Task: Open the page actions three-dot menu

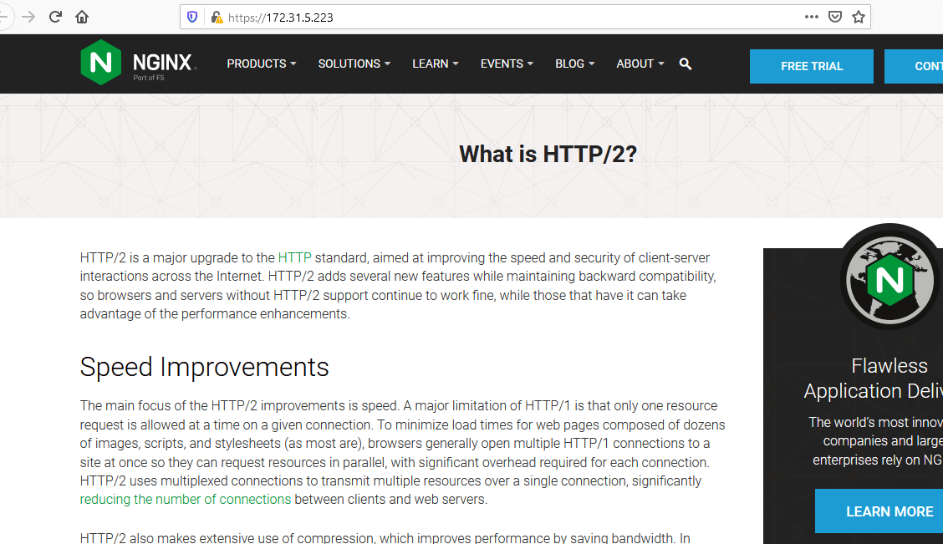Action: coord(811,17)
